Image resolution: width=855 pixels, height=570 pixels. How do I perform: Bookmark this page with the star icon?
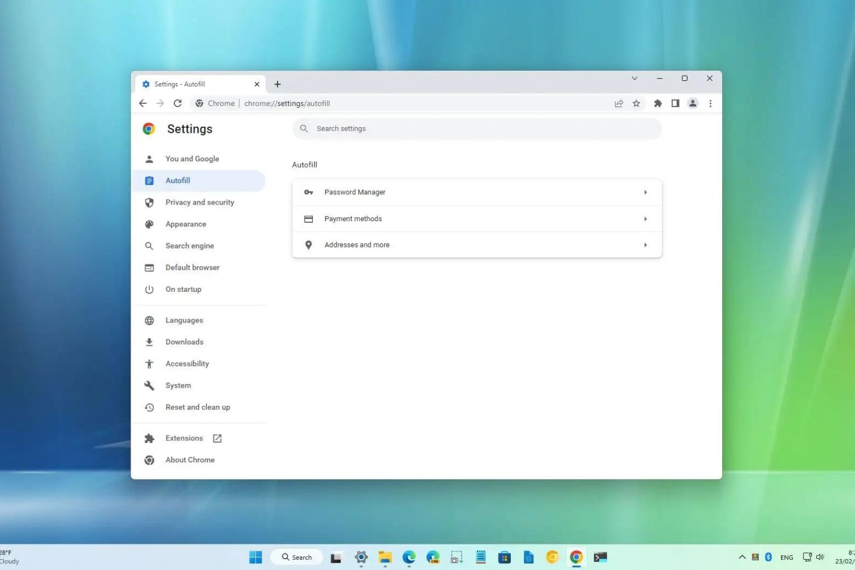636,103
